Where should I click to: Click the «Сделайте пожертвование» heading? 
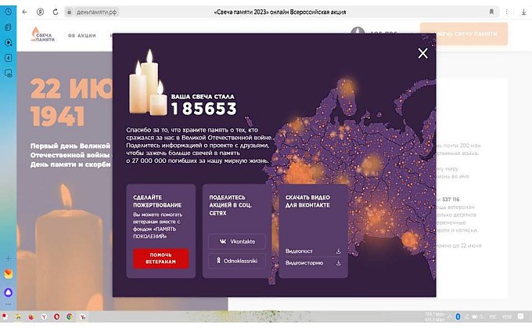tap(157, 201)
